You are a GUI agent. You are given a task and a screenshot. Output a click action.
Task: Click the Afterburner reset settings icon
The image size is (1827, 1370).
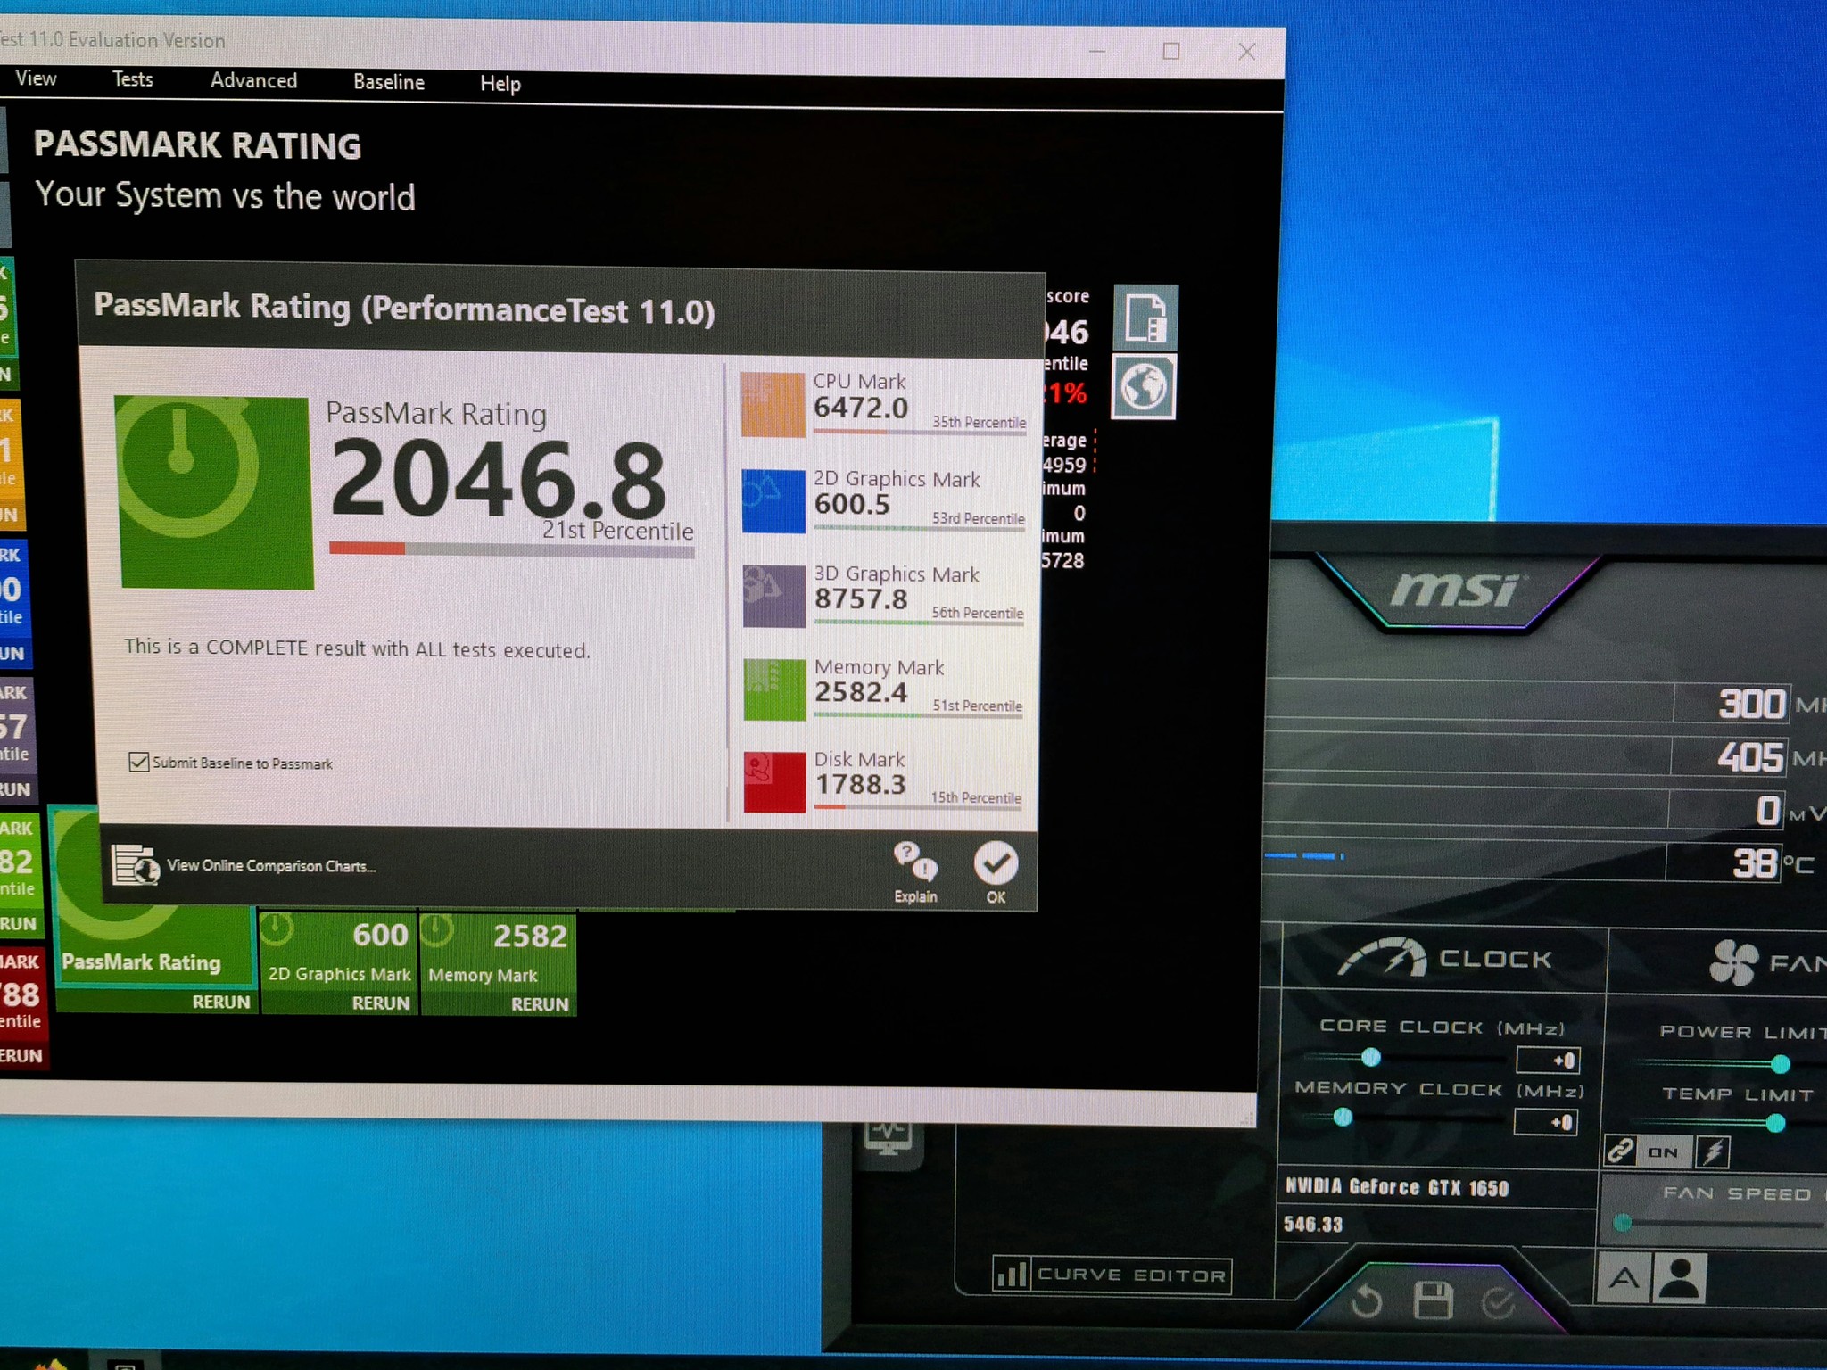1366,1300
